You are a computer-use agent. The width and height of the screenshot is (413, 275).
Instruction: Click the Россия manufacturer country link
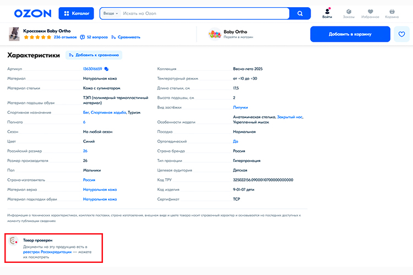pos(89,180)
